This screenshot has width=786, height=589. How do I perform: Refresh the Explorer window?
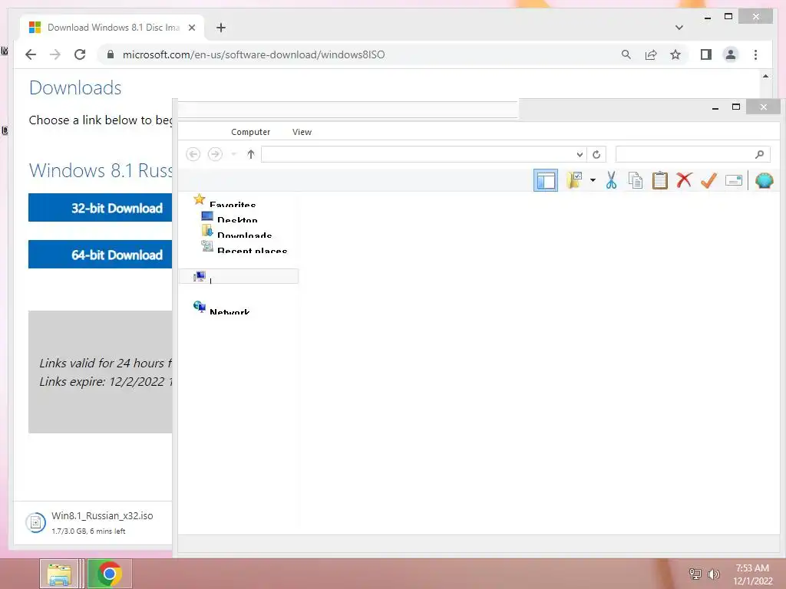tap(596, 154)
